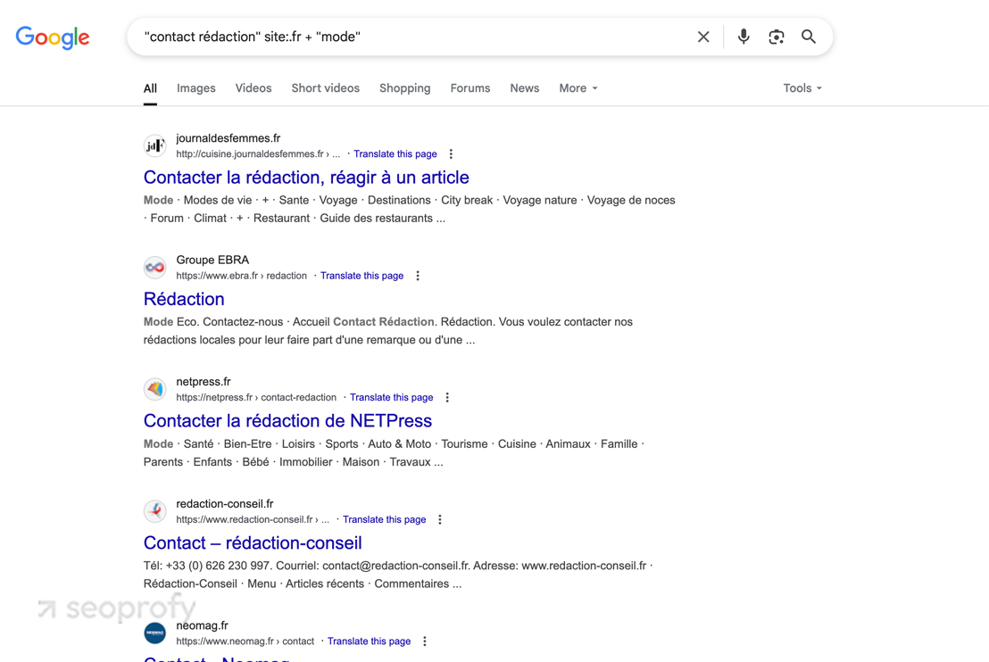Open the Shopping tab
This screenshot has width=989, height=662.
click(405, 88)
